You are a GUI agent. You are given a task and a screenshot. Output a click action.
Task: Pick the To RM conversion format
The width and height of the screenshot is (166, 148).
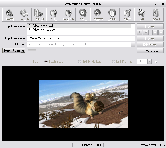click(112, 15)
